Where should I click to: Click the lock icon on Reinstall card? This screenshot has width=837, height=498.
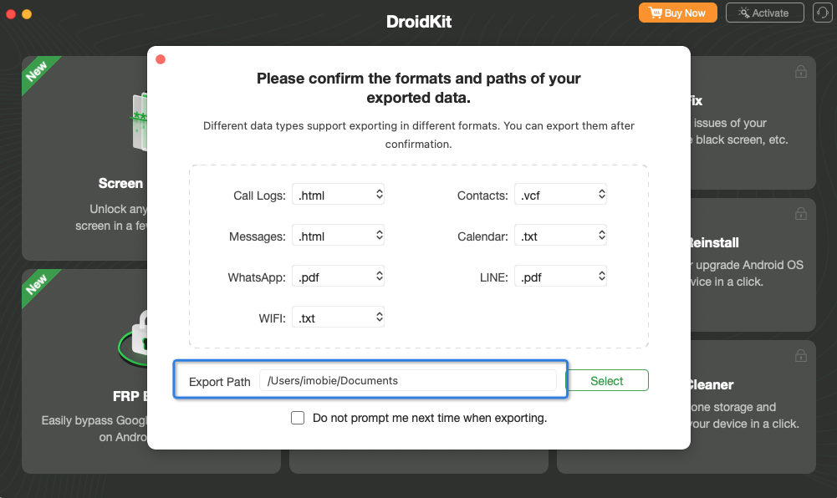801,214
